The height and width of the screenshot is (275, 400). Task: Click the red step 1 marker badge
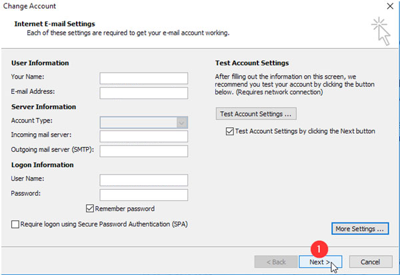pyautogui.click(x=319, y=249)
